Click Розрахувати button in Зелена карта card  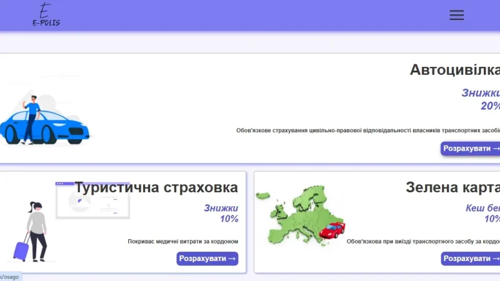(471, 259)
